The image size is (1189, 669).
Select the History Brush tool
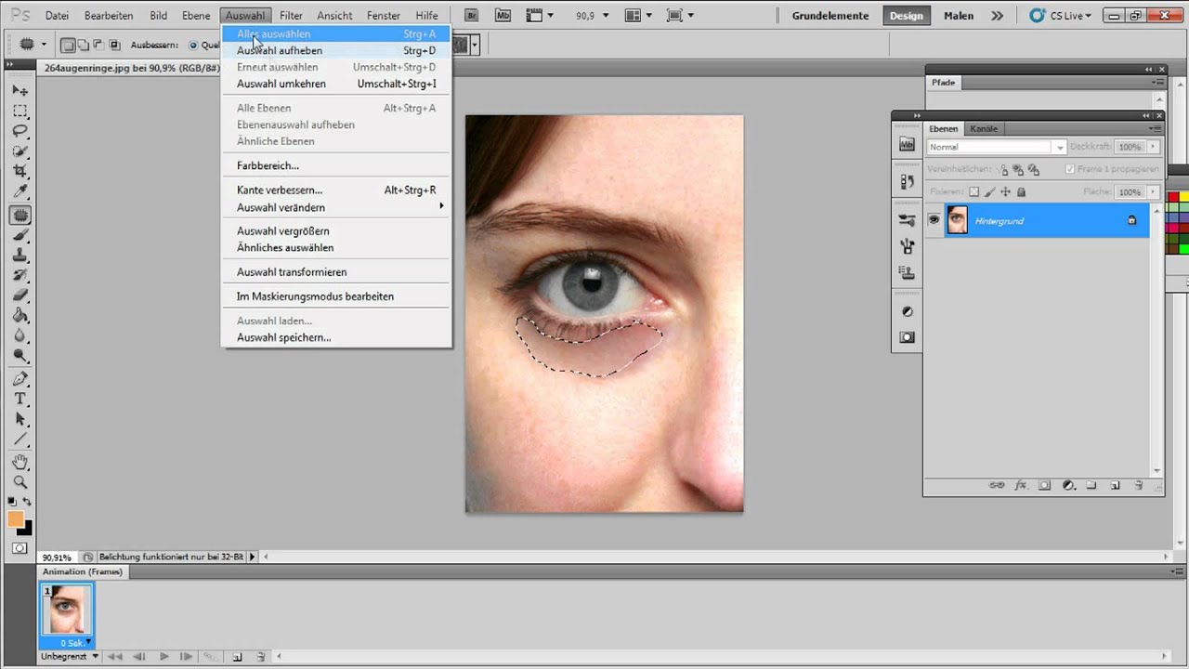coord(20,276)
